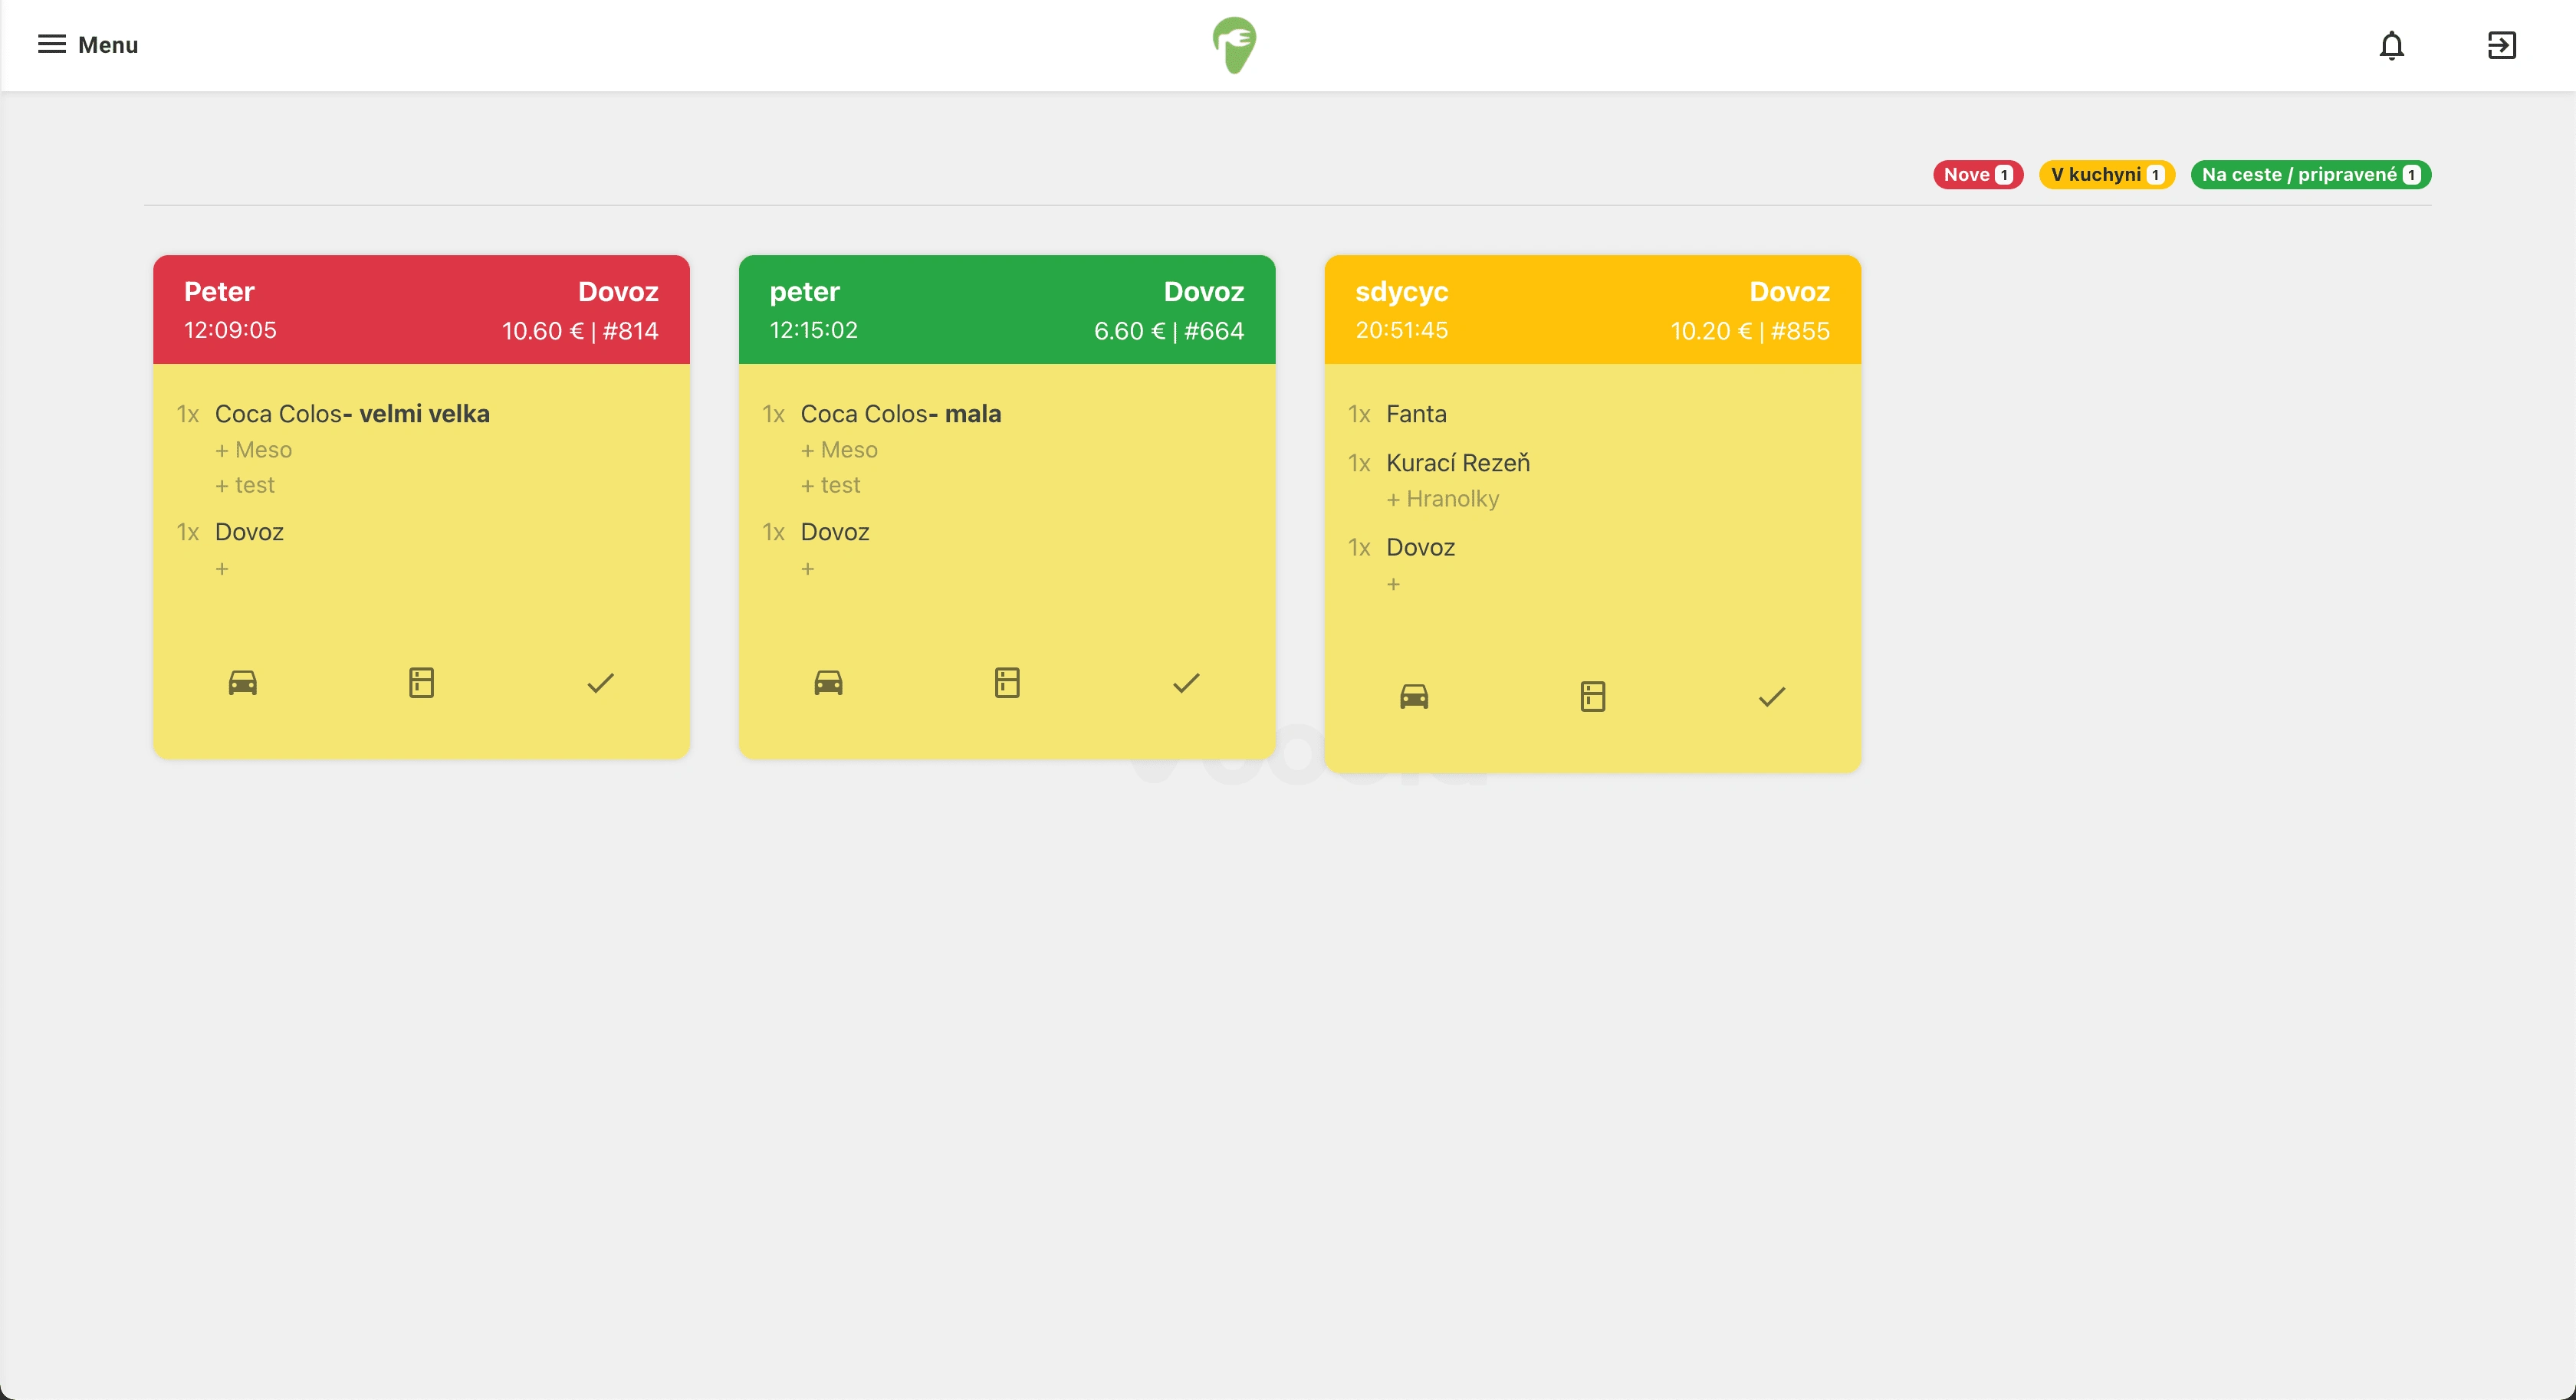Click kitchen fridge icon on order #664
The width and height of the screenshot is (2576, 1400).
pyautogui.click(x=1007, y=683)
